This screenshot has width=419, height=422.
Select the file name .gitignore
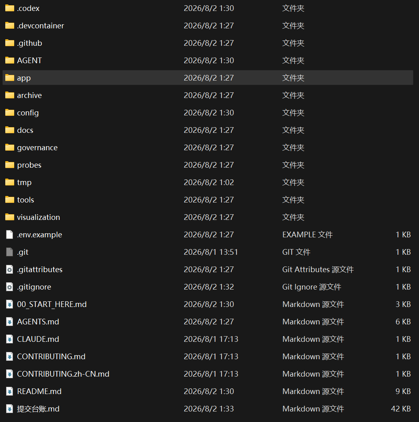tap(34, 287)
